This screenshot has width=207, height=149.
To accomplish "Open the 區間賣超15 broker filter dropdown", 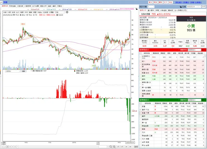I will 194,100.
